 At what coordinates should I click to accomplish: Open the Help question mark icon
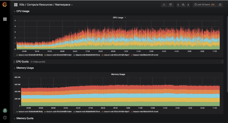pos(5,117)
